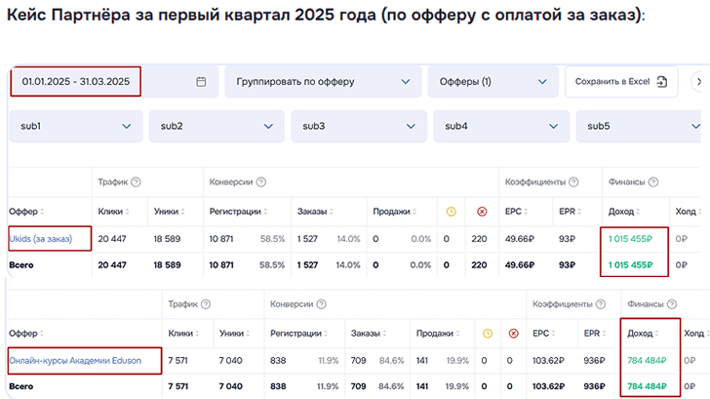Sort Ukids table by Регистрации
The image size is (710, 399).
coord(238,212)
